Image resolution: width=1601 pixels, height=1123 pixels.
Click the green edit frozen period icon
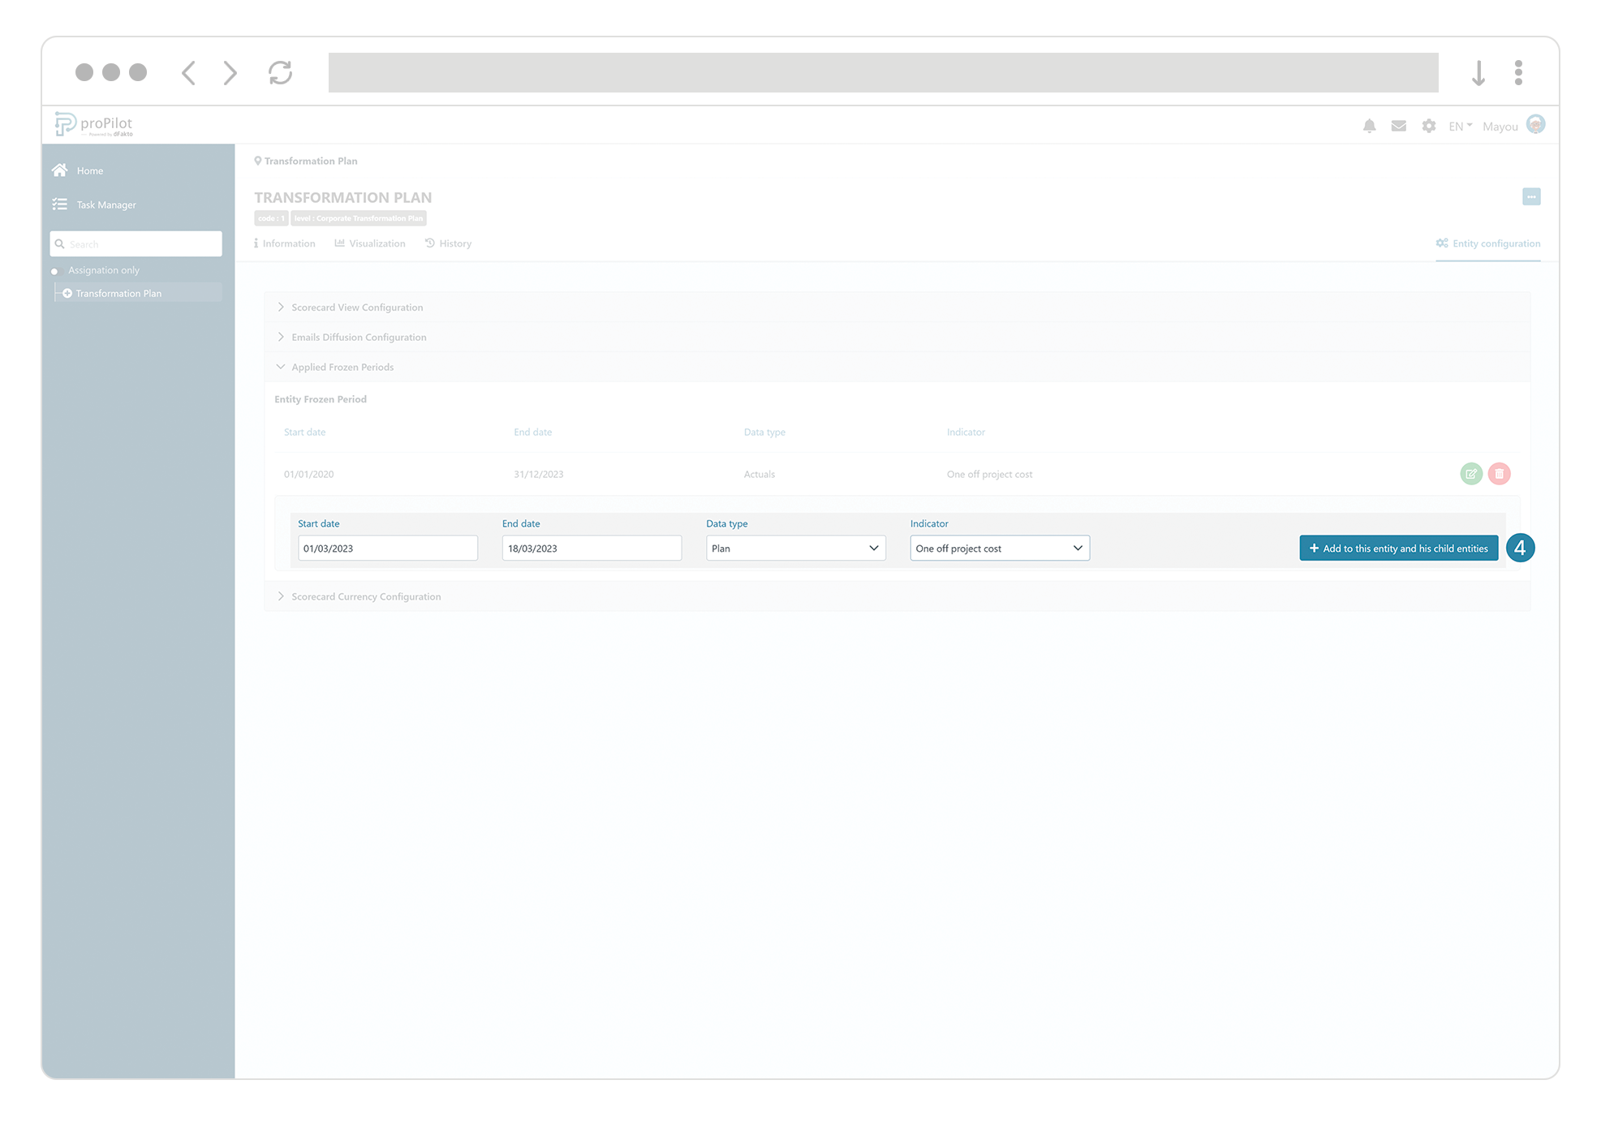pos(1470,474)
